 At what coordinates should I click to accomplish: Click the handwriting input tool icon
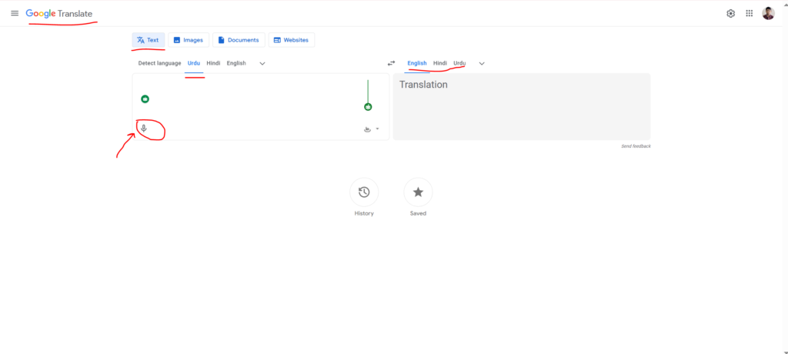tap(367, 129)
